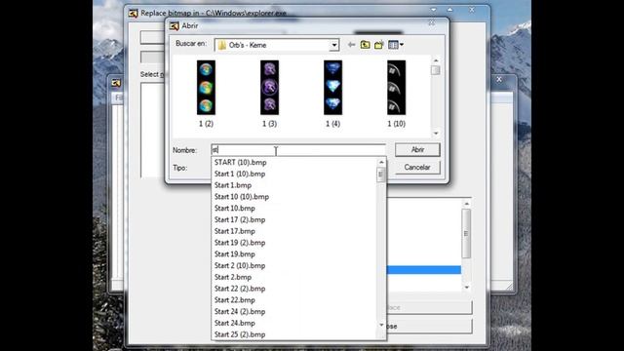Click the Abrir button

coord(417,149)
